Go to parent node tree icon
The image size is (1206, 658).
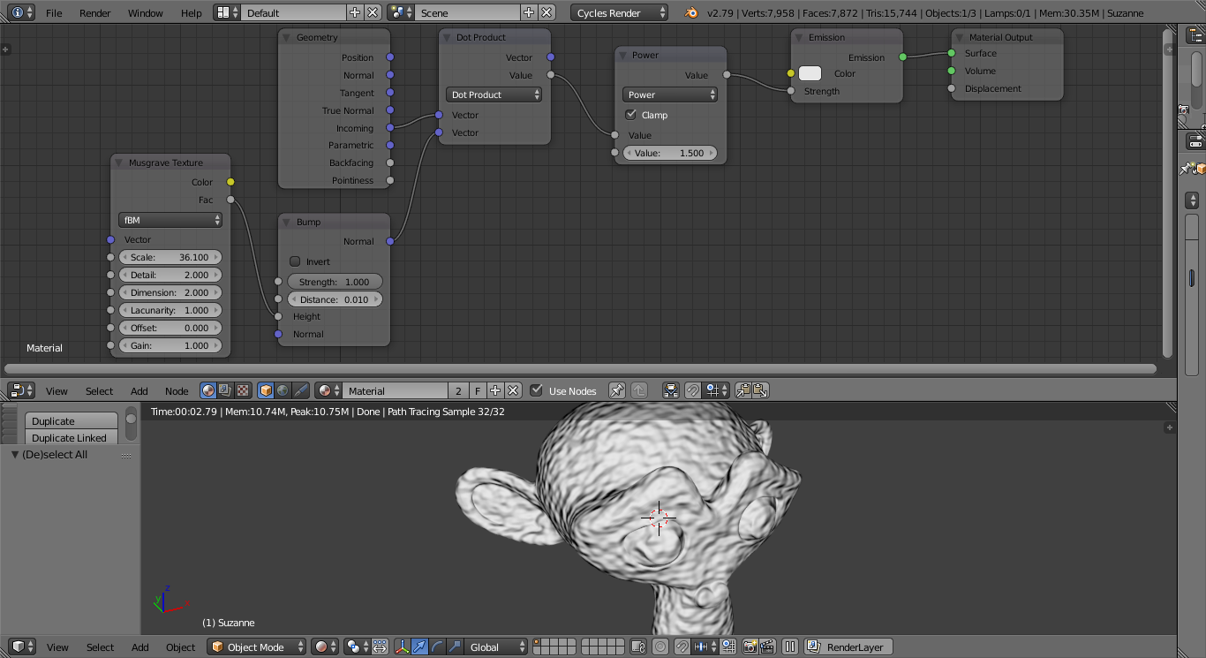tap(639, 390)
